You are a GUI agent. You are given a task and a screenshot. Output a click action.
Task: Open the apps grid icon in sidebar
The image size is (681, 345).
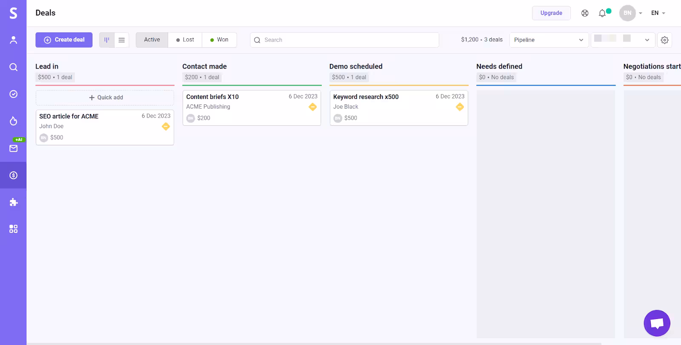tap(13, 229)
